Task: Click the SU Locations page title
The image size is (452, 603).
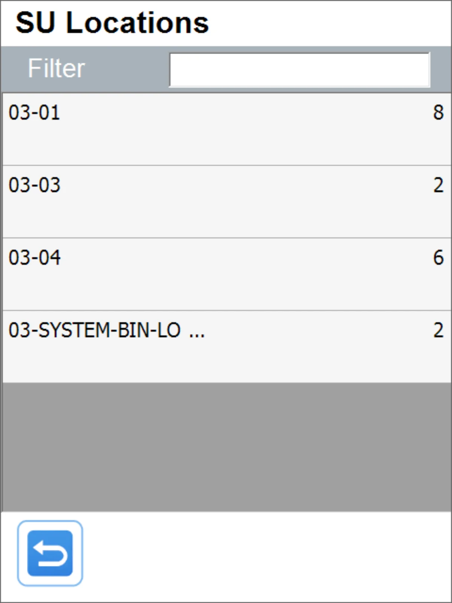Action: 112,23
